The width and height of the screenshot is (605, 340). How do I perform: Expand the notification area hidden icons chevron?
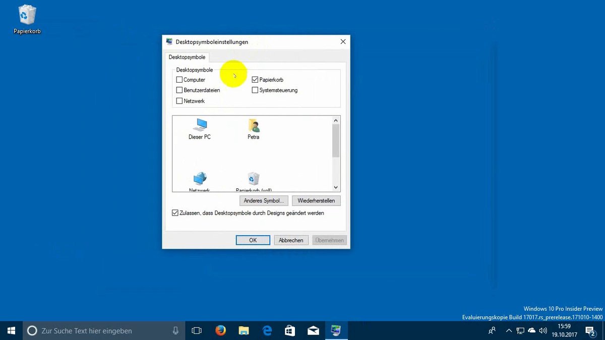click(509, 330)
